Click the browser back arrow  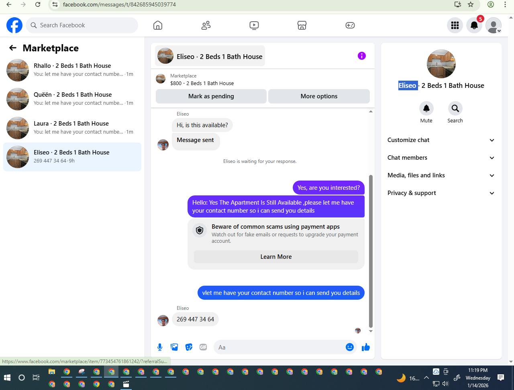pos(9,4)
